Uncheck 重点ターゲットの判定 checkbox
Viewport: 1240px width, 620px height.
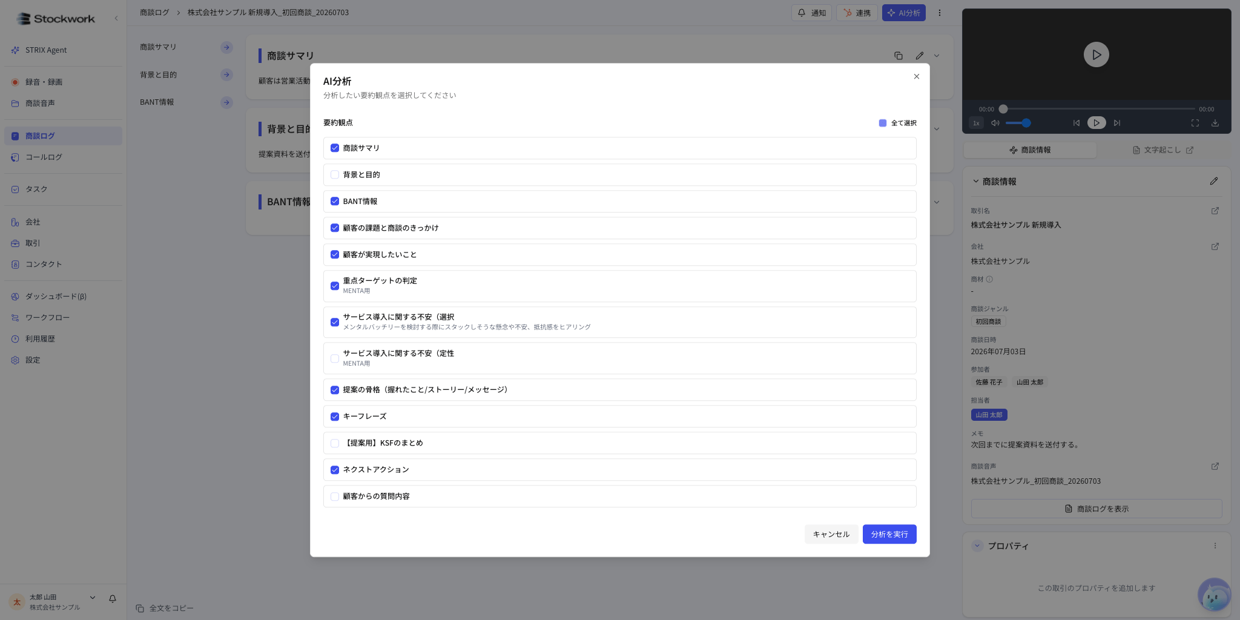335,286
